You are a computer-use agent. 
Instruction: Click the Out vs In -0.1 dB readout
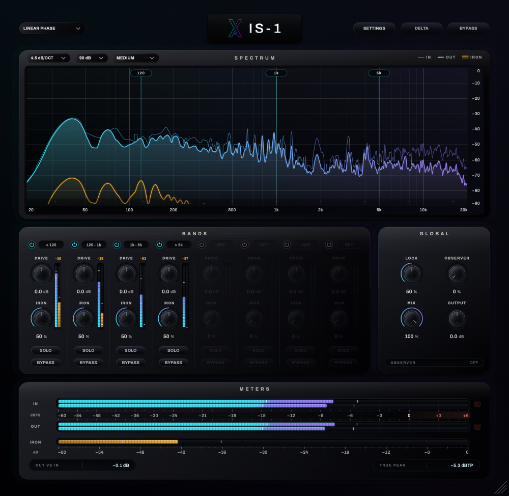point(82,465)
